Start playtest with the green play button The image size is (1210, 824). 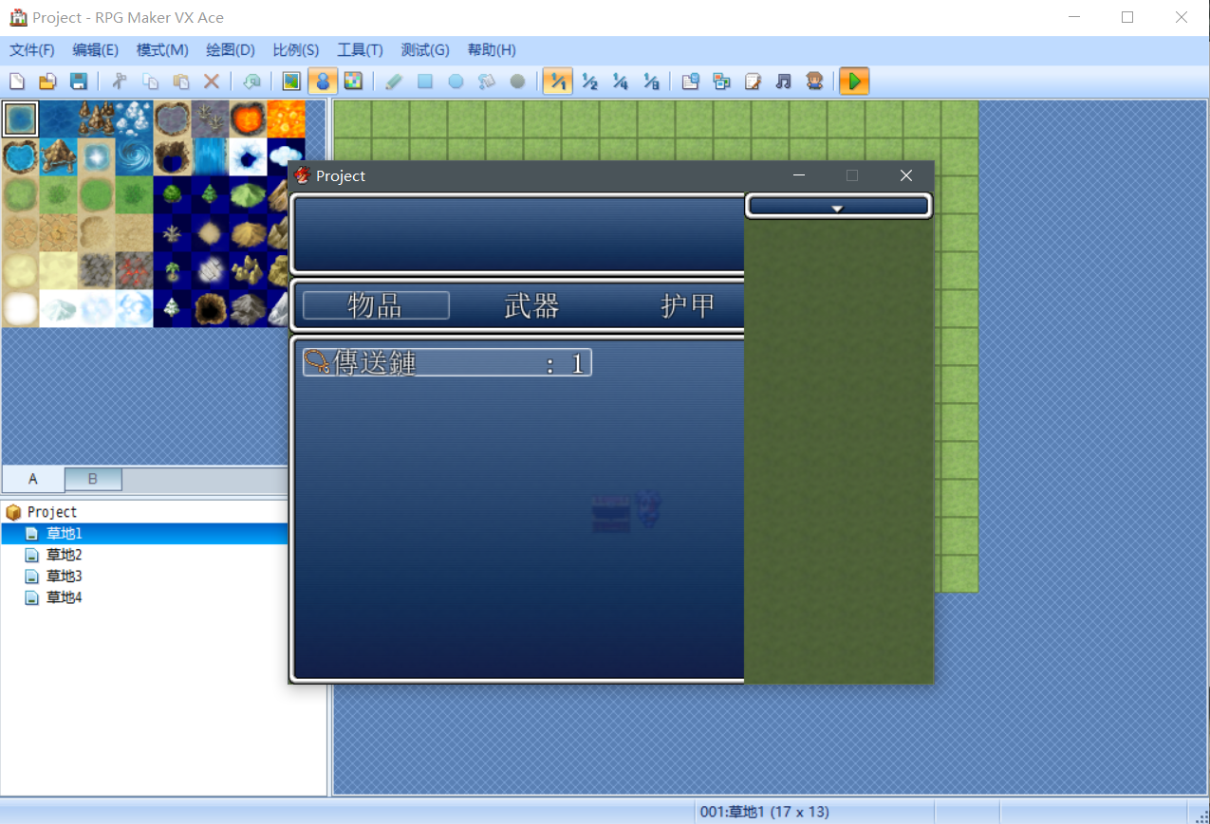tap(854, 82)
